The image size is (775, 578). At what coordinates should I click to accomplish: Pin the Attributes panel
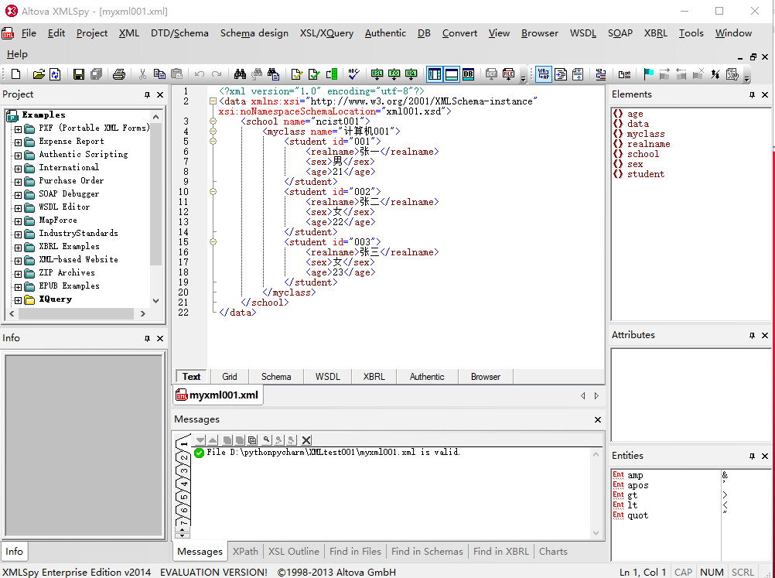pyautogui.click(x=752, y=335)
